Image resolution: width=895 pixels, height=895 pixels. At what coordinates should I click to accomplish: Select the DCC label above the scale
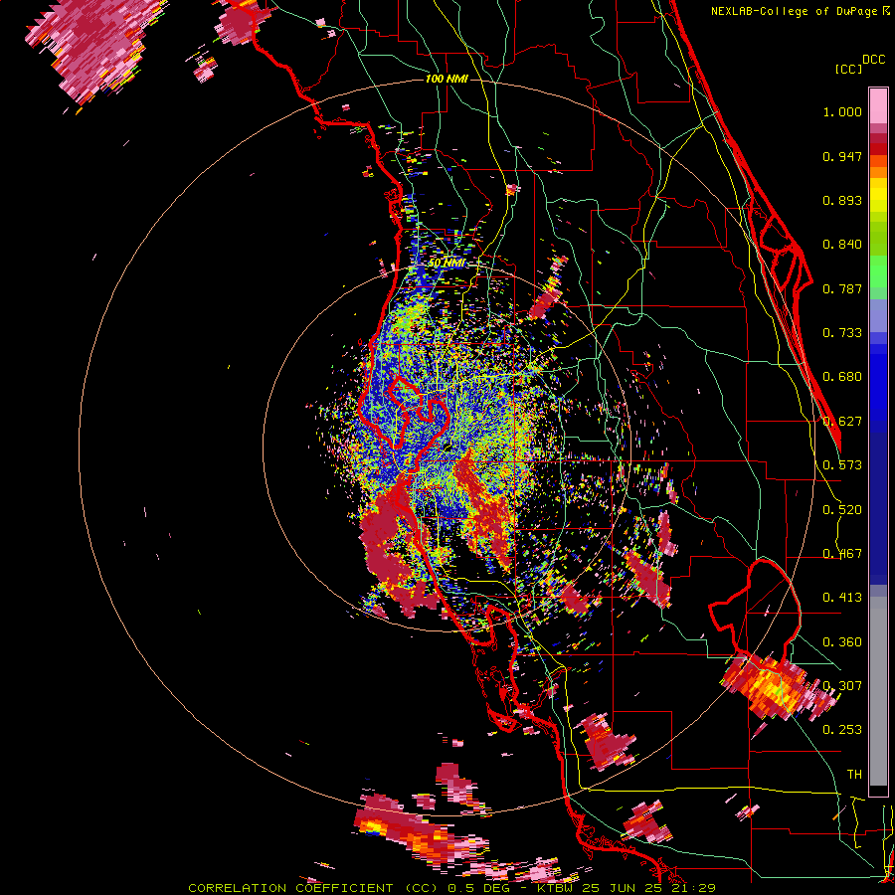point(873,60)
